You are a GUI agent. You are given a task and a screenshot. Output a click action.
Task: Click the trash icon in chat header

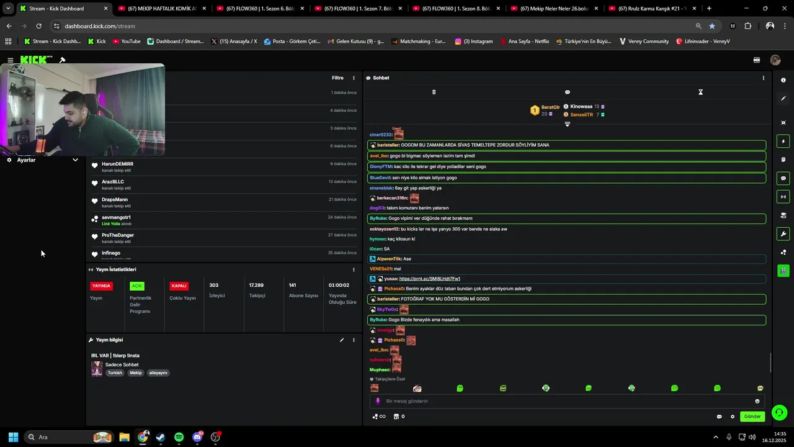[x=434, y=92]
